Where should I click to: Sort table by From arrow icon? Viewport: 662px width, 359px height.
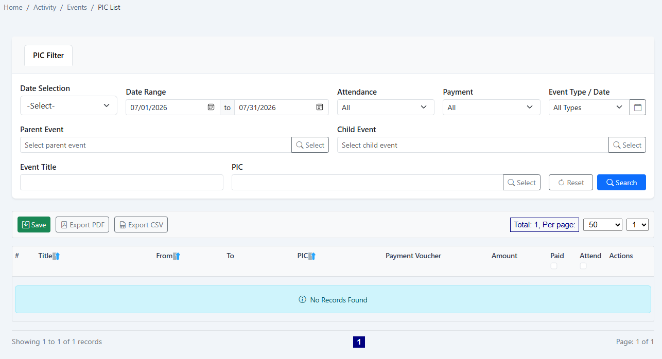(x=176, y=256)
